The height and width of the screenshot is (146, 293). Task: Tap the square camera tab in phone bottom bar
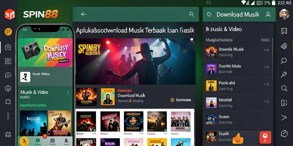(x=53, y=141)
